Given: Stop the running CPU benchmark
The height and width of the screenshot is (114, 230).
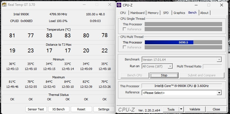Looking at the screenshot, I should tap(164, 75).
